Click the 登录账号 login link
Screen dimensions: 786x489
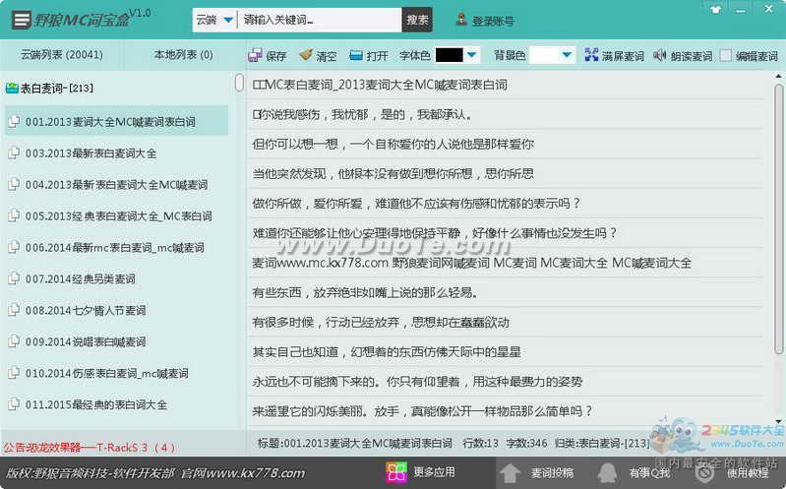(493, 21)
